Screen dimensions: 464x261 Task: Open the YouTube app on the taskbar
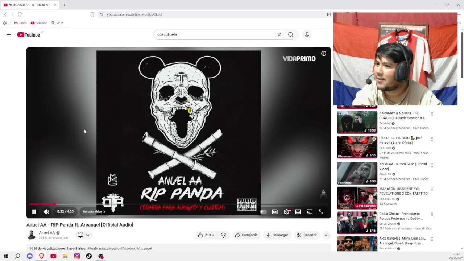click(53, 256)
